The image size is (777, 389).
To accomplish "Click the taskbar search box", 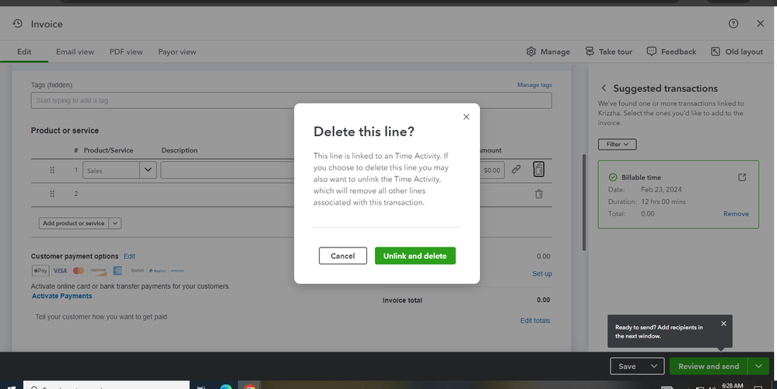I will [106, 386].
